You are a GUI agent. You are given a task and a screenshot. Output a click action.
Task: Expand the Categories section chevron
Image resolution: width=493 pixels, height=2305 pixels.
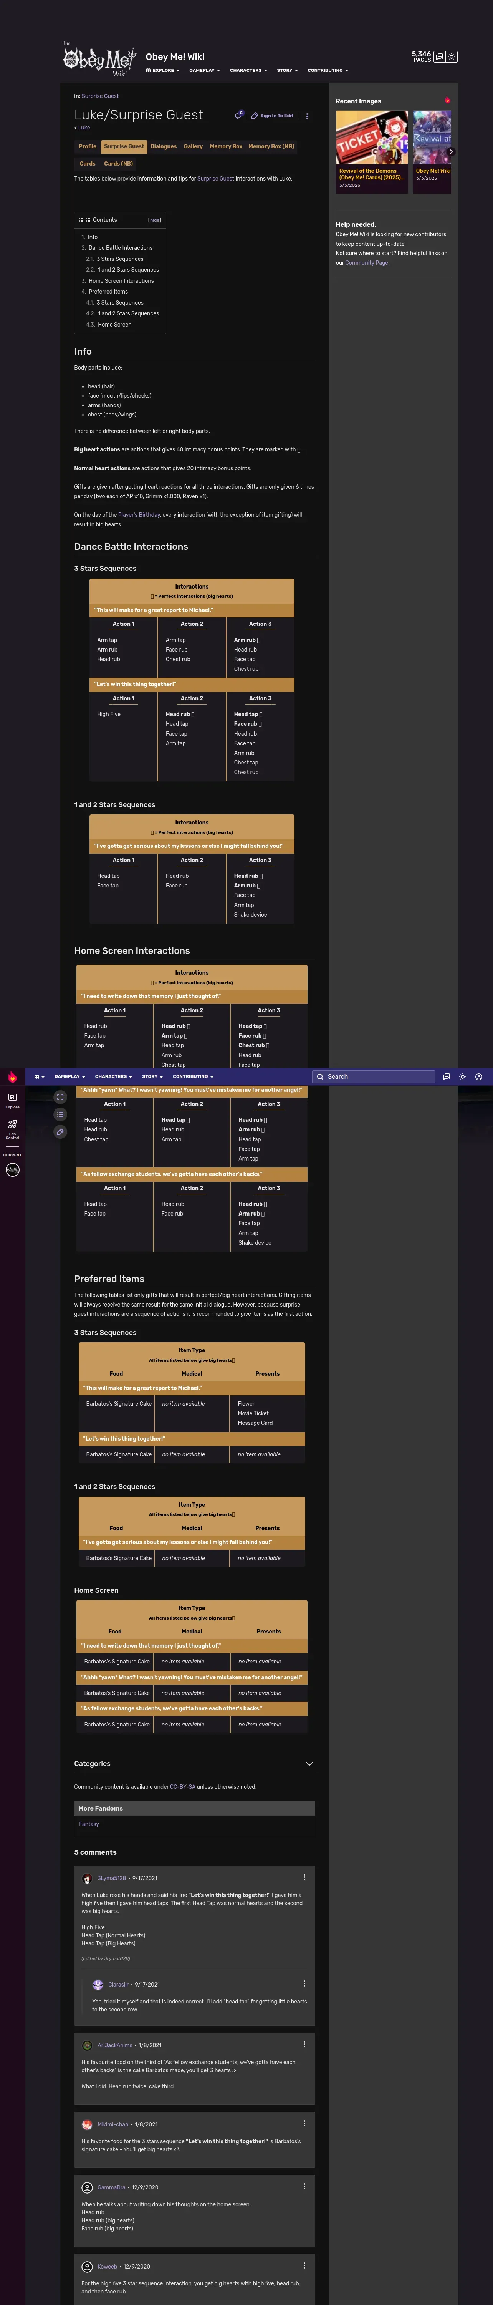coord(309,1764)
